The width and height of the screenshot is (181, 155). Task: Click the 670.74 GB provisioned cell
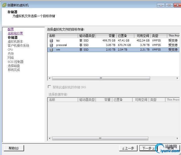[x=124, y=45]
